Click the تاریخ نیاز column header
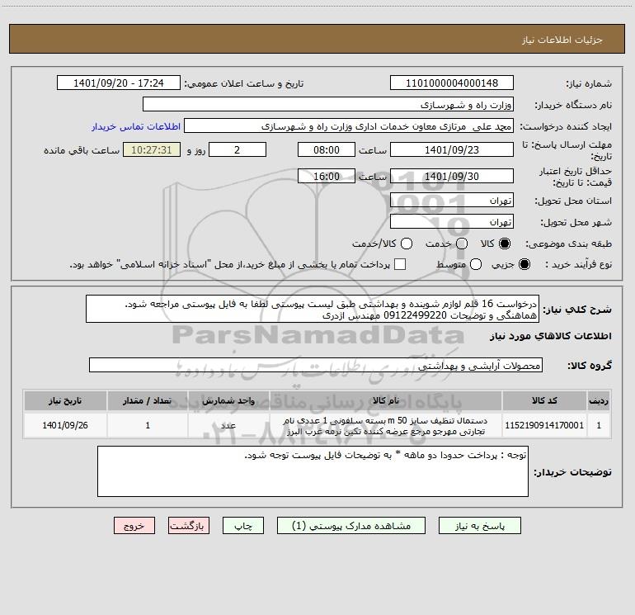 pos(65,400)
